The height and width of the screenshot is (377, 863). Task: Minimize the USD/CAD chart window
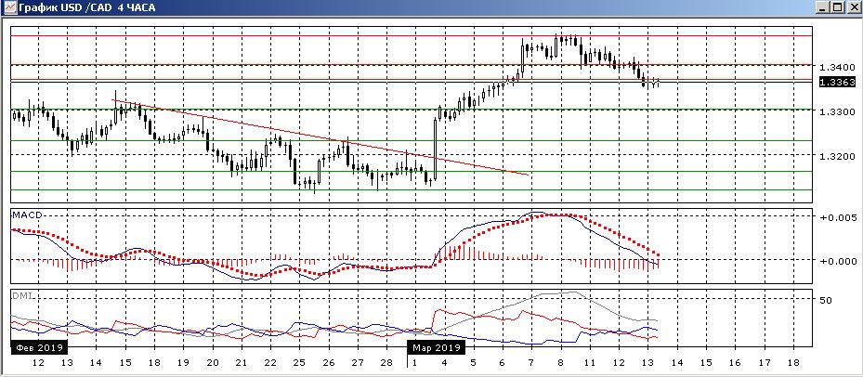click(823, 8)
